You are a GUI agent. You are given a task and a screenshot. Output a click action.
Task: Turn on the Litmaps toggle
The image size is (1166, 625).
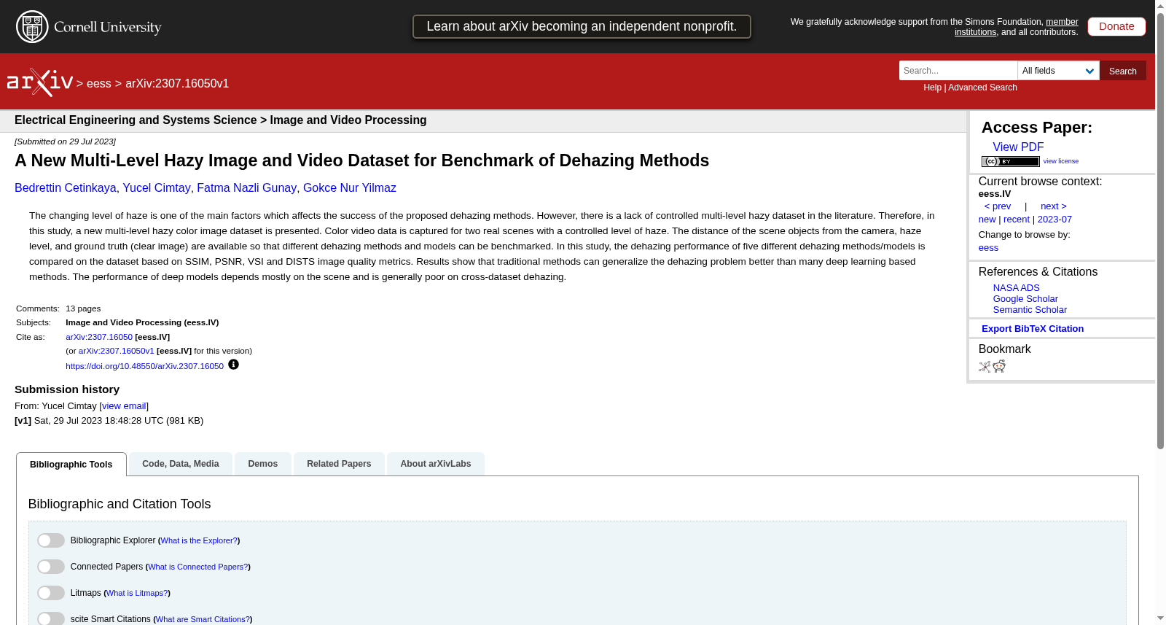[51, 593]
